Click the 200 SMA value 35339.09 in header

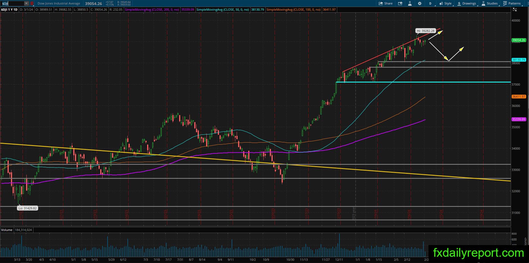tap(188, 10)
